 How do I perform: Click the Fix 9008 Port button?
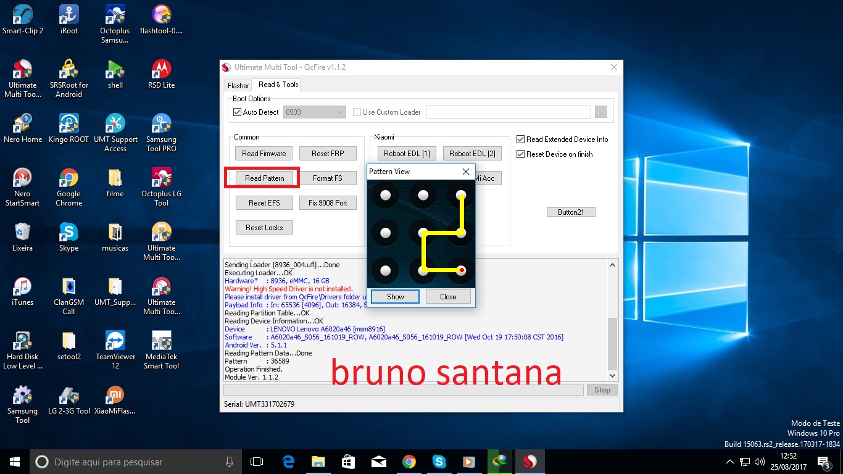328,203
